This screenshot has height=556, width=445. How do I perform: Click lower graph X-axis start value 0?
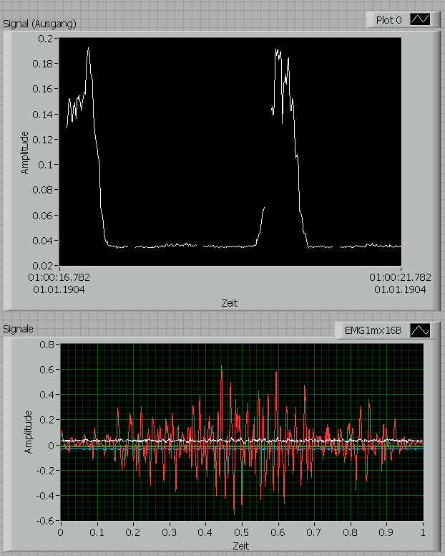(x=61, y=532)
